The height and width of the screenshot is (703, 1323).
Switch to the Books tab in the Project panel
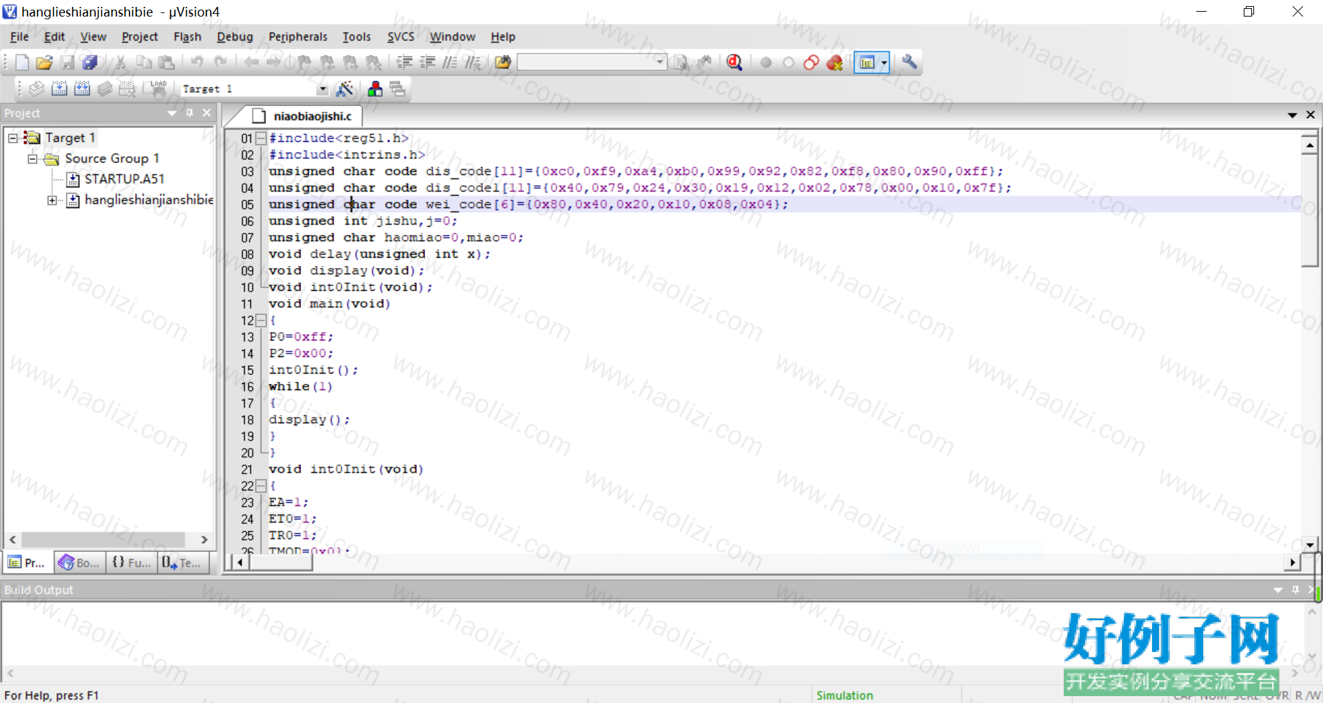tap(79, 563)
